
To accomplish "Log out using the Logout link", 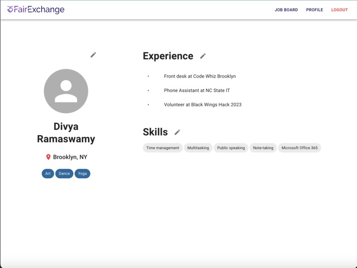I will click(x=339, y=10).
